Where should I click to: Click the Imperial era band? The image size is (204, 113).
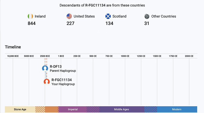click(73, 109)
